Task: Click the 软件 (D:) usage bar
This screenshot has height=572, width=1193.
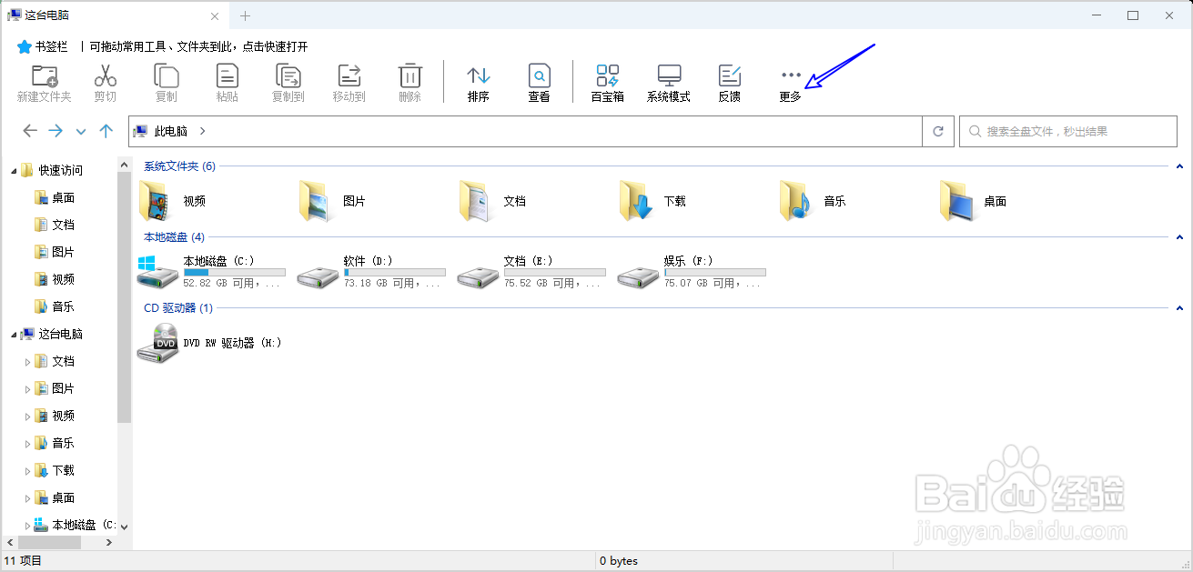Action: coord(394,272)
